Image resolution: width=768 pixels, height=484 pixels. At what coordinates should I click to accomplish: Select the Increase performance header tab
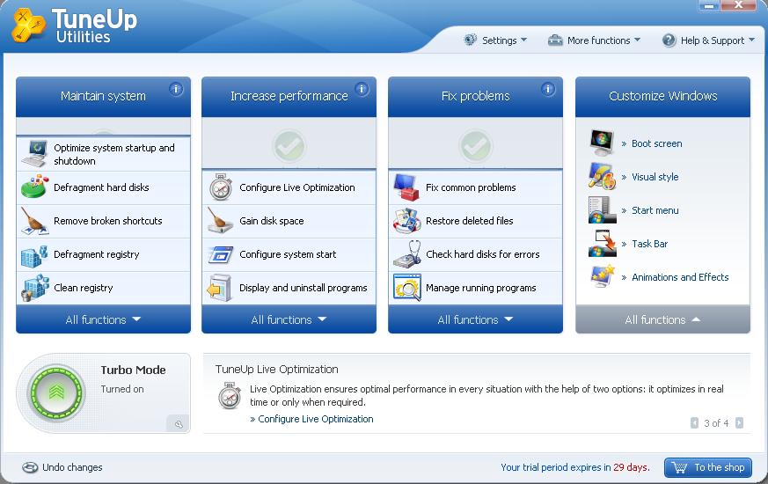pos(289,96)
